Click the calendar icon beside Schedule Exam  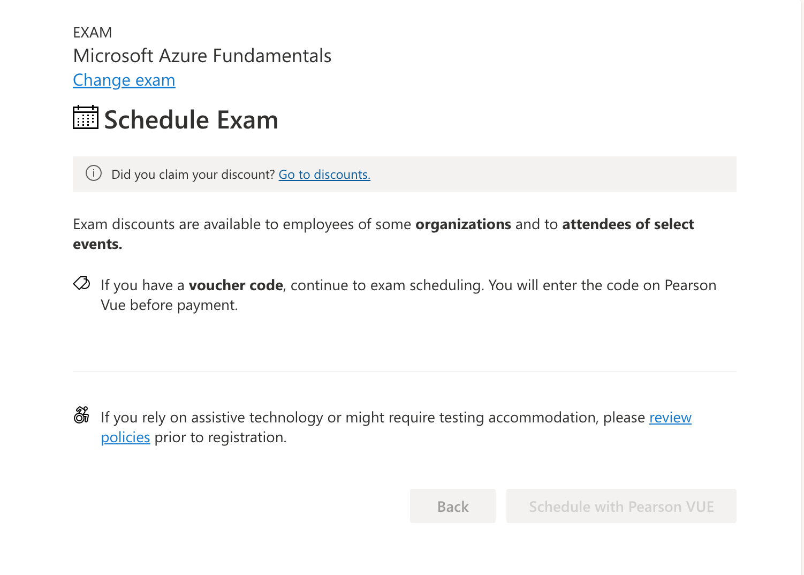(86, 117)
